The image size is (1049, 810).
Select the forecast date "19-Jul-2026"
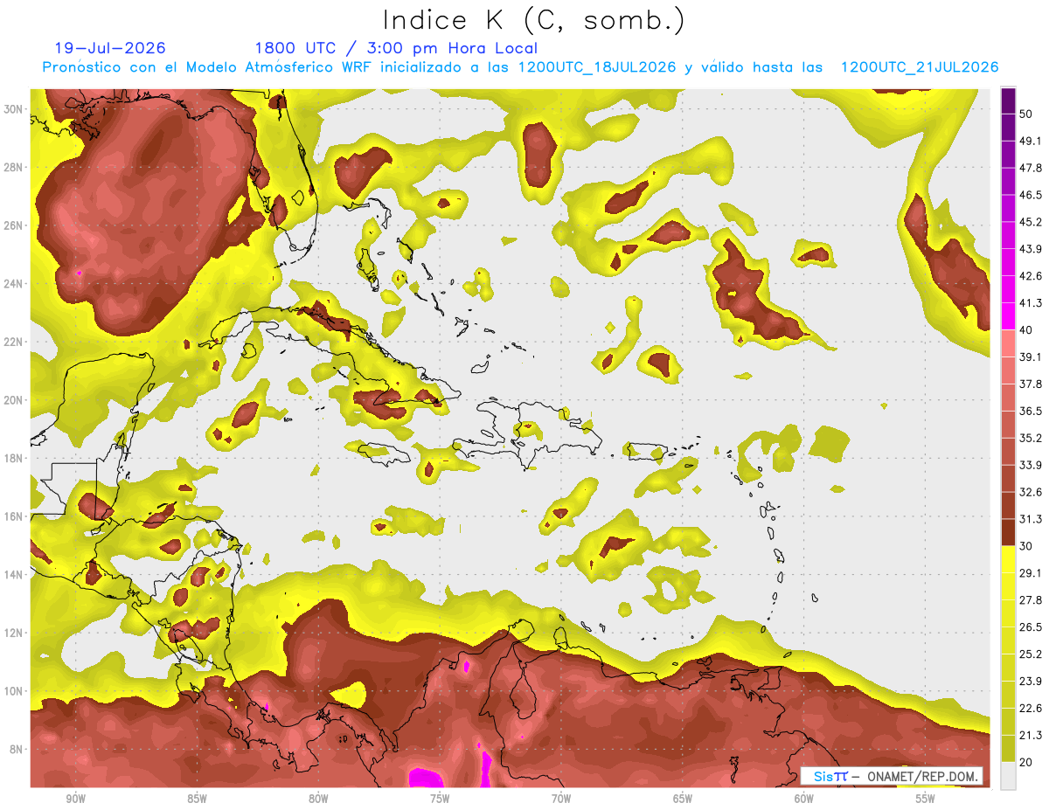[x=110, y=48]
